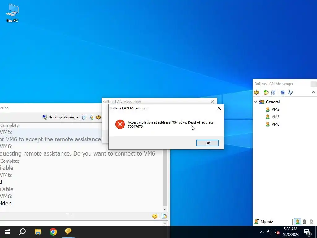
Task: Open Help blue question mark icon
Action: [x=283, y=92]
